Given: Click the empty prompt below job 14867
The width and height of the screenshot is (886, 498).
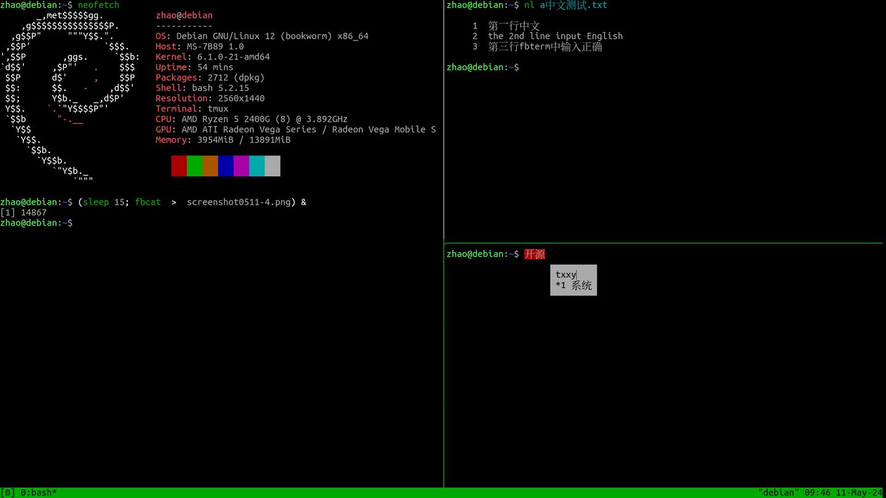Looking at the screenshot, I should [36, 223].
